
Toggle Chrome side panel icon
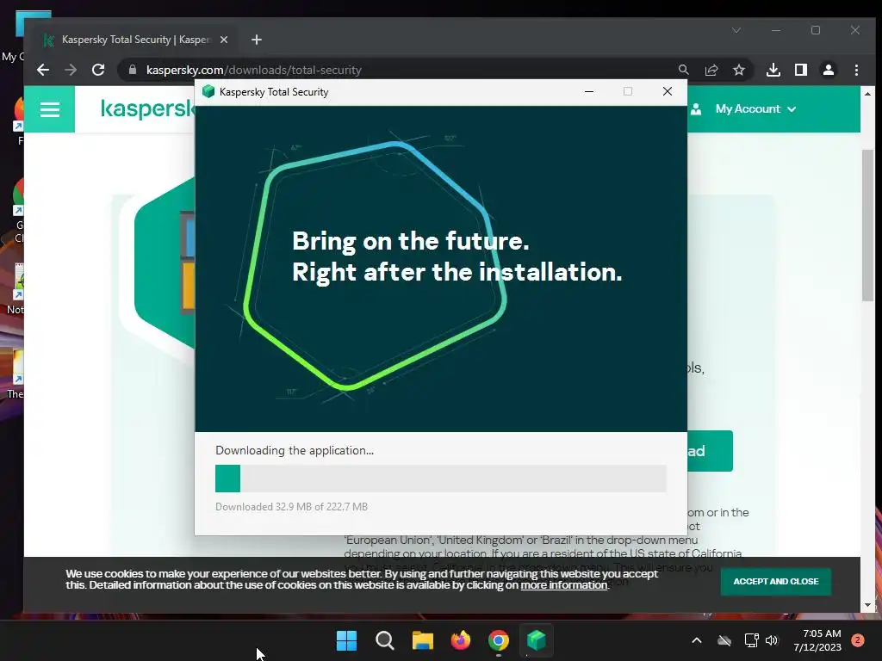[801, 70]
